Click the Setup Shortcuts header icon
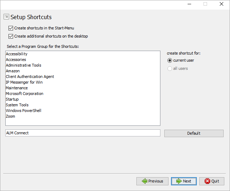The image size is (230, 191). coord(6,17)
